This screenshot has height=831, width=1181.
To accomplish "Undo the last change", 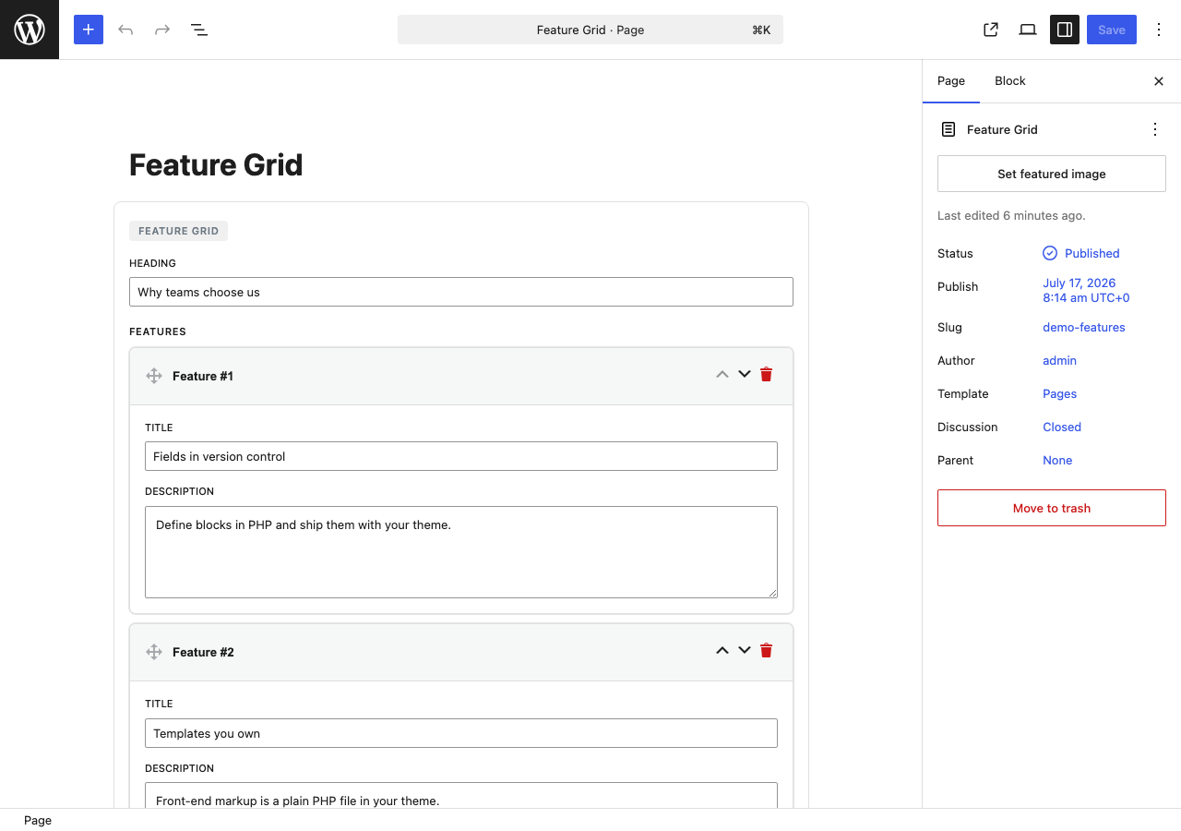I will (x=125, y=30).
